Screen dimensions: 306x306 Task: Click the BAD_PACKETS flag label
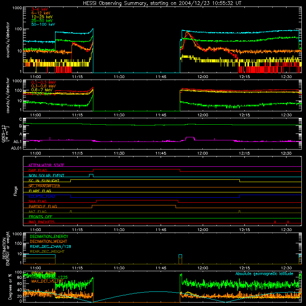[x=42, y=222]
